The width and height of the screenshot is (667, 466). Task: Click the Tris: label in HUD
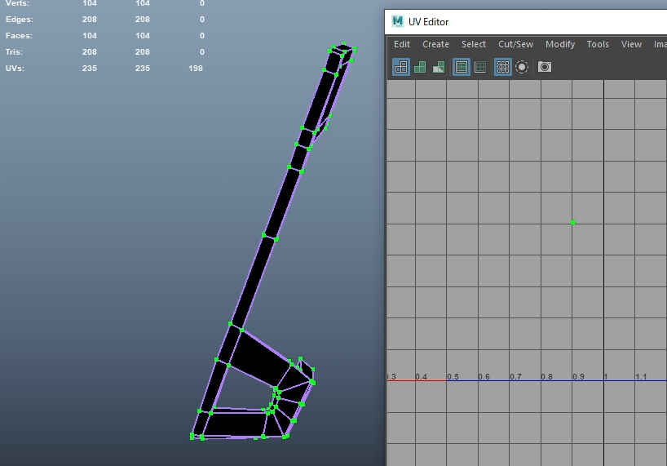14,52
